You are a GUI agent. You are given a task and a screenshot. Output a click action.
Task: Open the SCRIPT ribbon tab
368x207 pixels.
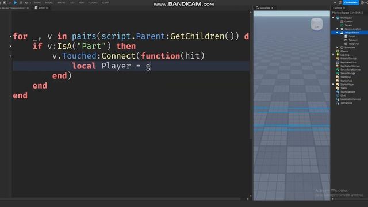pyautogui.click(x=105, y=2)
